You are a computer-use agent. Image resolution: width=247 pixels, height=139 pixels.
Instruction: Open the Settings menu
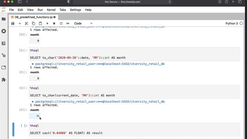pos(76,10)
